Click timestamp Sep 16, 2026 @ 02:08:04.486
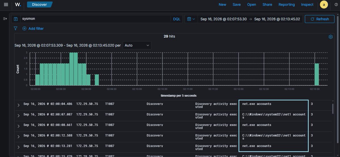 pyautogui.click(x=48, y=104)
